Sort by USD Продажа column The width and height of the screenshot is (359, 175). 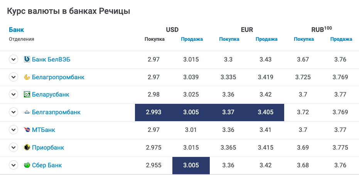pos(192,39)
